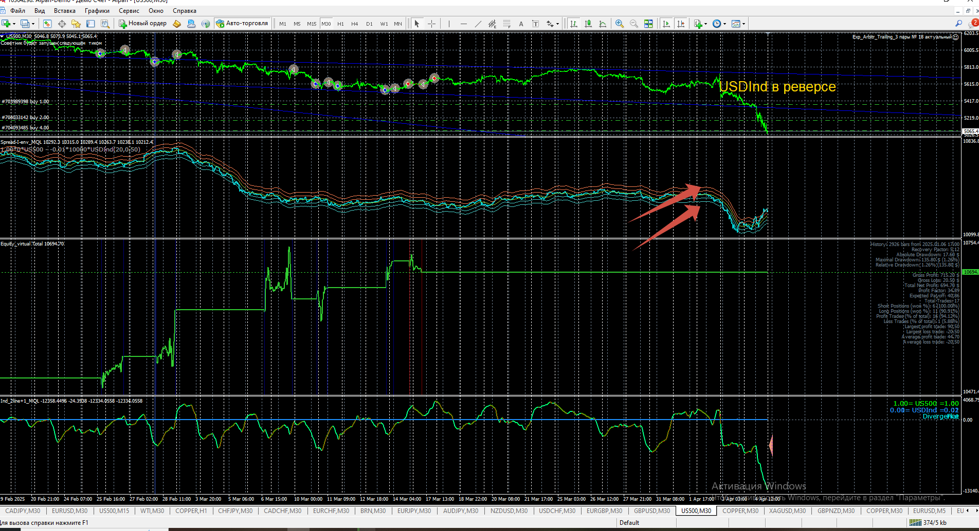Select the equidistant channel tool
The width and height of the screenshot is (979, 531).
point(492,24)
